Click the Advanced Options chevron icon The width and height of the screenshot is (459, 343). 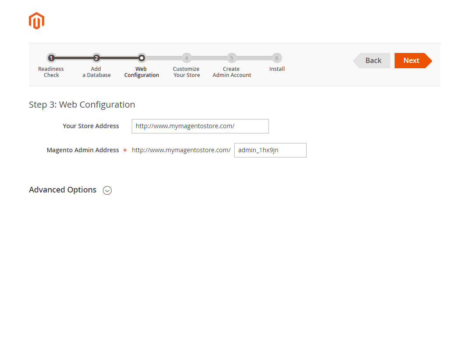(107, 190)
